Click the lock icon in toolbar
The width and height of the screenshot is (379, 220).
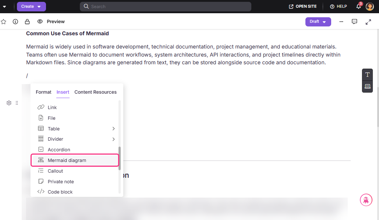point(27,22)
